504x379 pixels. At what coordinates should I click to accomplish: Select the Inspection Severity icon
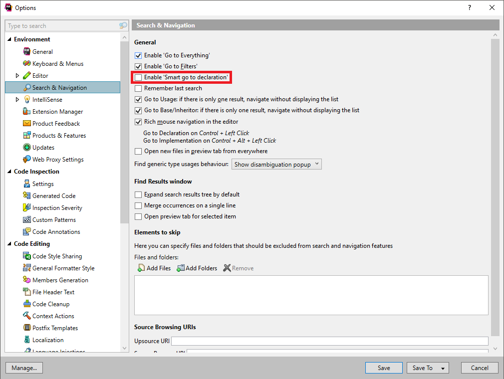pyautogui.click(x=27, y=207)
